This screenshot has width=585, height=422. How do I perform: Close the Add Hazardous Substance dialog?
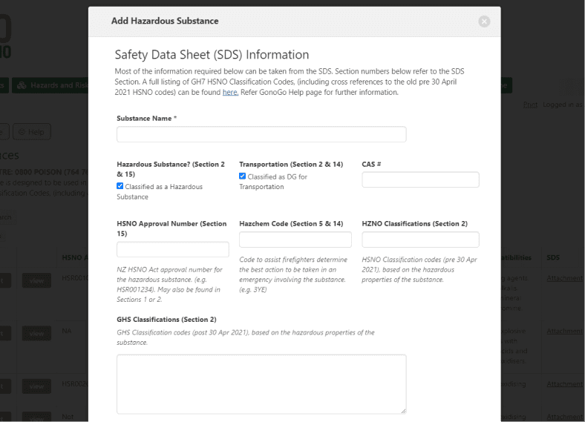point(484,22)
